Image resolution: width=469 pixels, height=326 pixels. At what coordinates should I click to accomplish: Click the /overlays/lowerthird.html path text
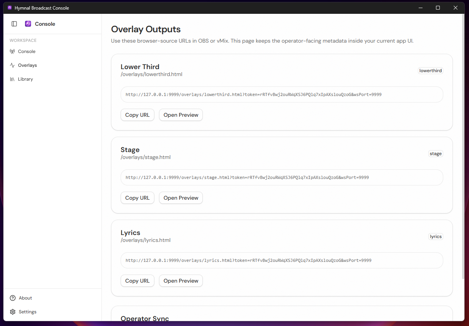pyautogui.click(x=151, y=74)
